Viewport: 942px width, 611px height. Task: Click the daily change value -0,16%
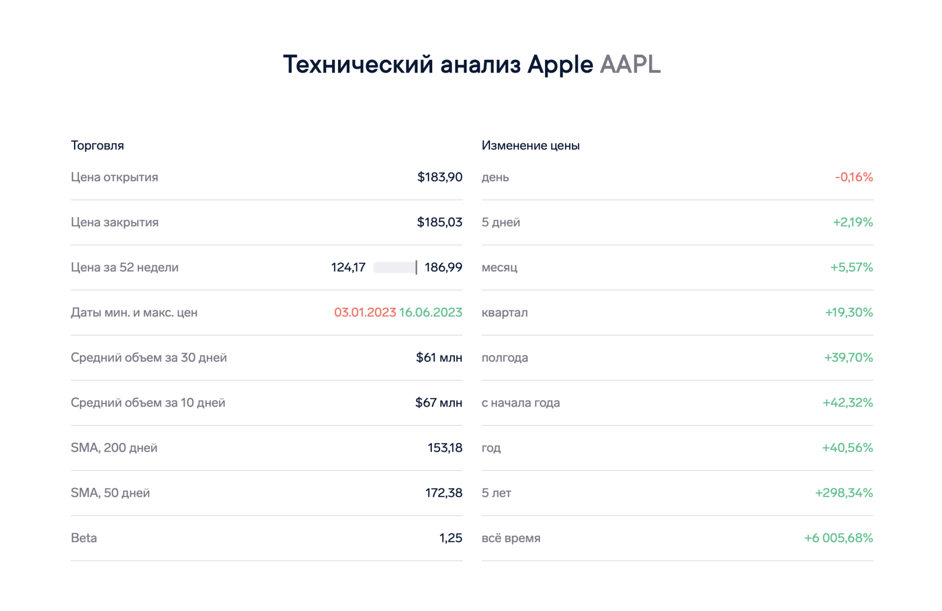[854, 177]
